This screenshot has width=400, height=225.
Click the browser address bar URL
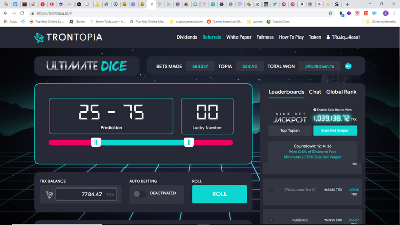(x=54, y=13)
